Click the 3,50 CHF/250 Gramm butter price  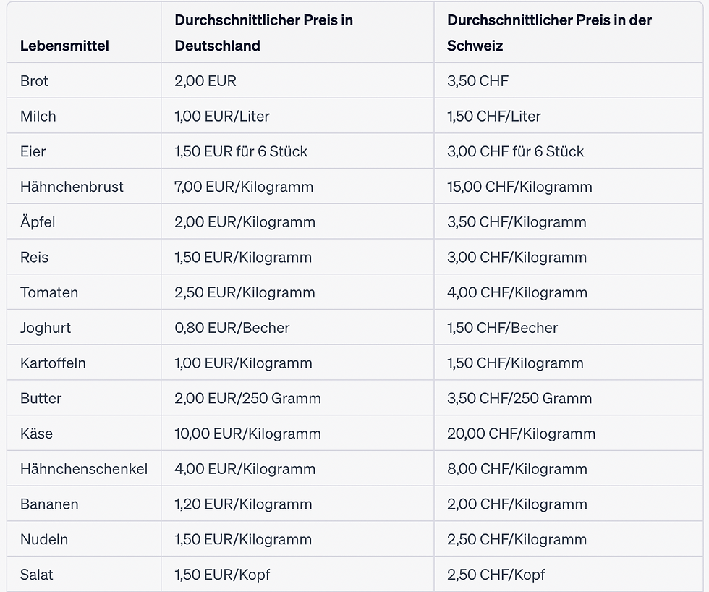click(519, 399)
